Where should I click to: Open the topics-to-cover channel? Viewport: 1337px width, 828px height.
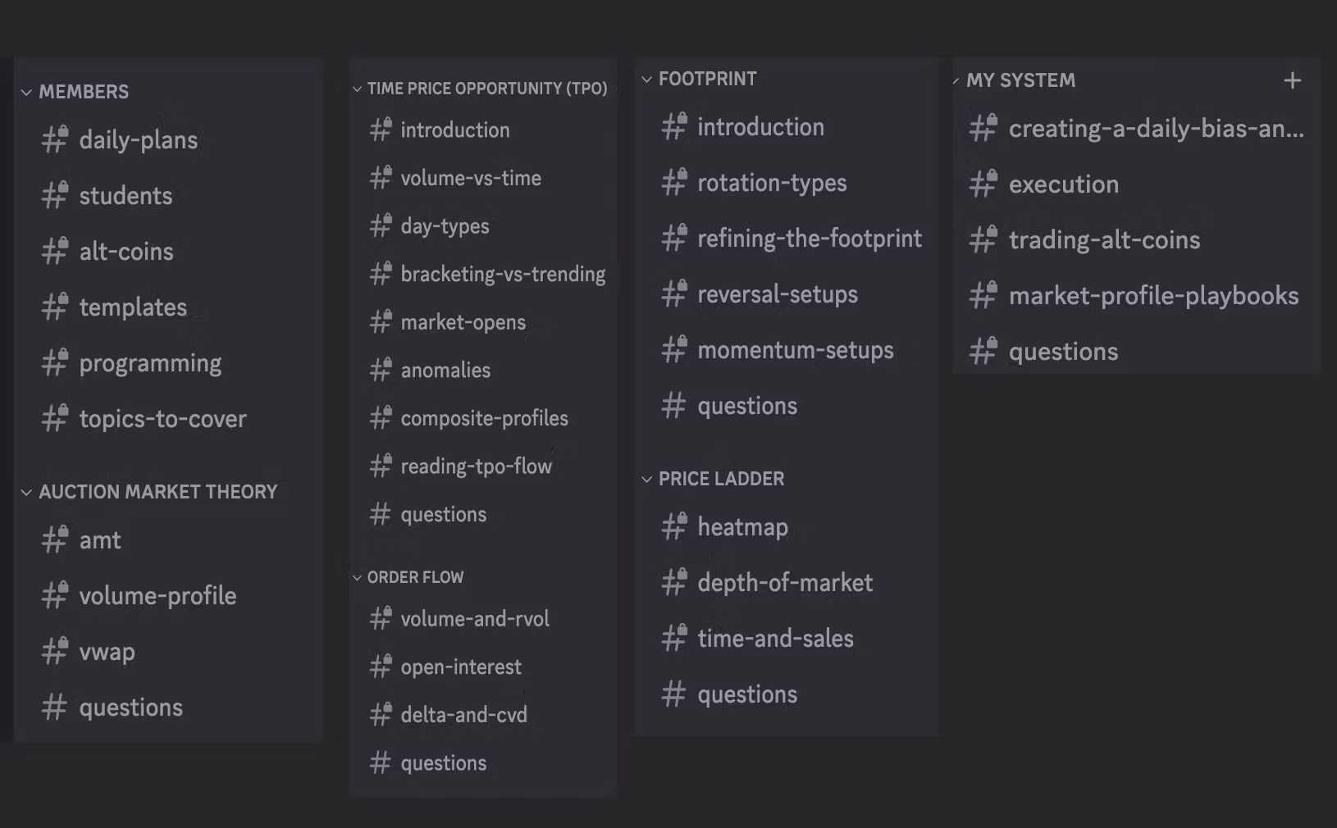pos(162,419)
